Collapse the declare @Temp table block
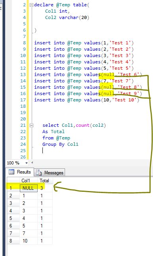The image size is (153, 256). point(32,5)
